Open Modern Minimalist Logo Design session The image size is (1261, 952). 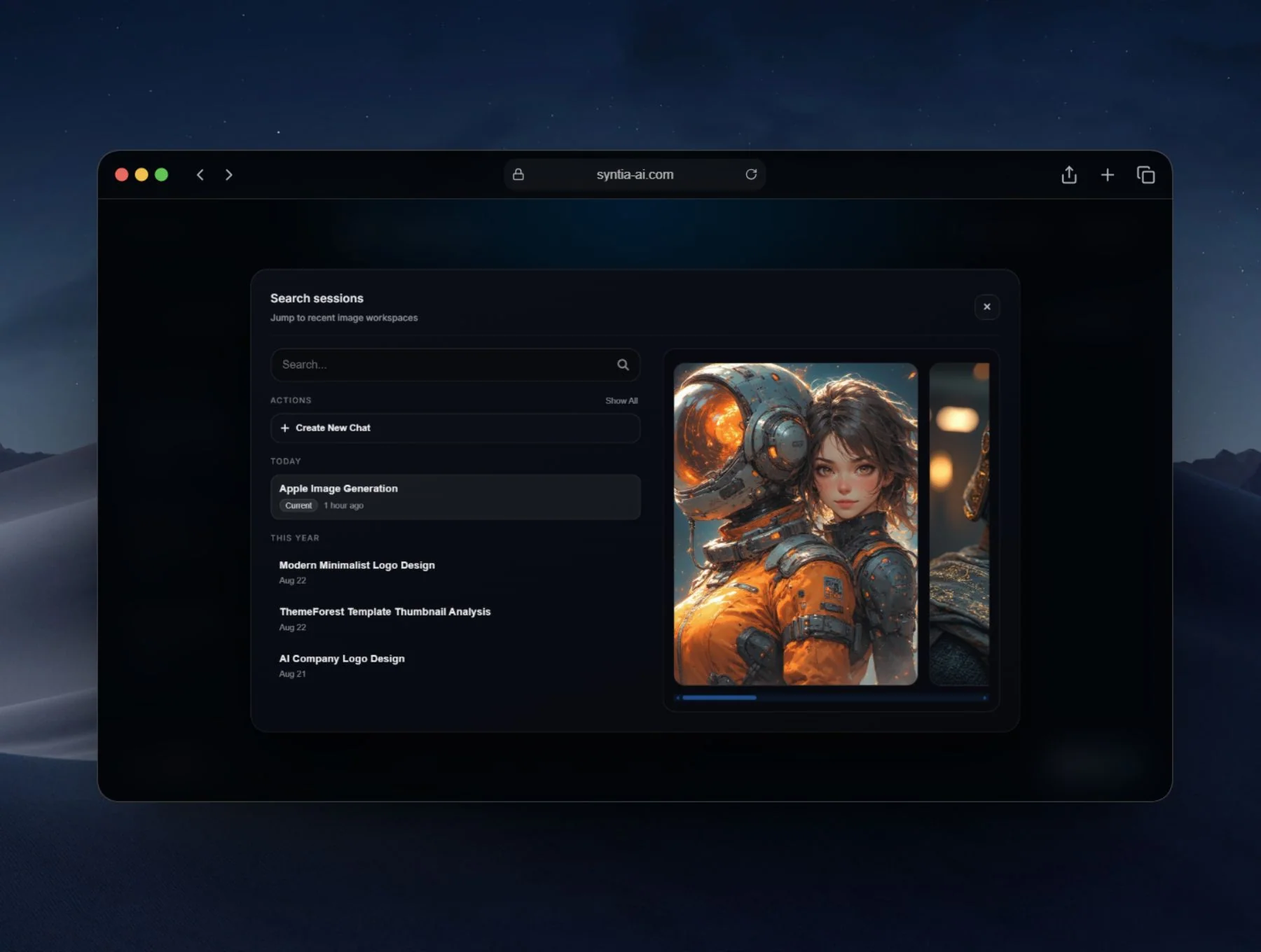(x=455, y=573)
